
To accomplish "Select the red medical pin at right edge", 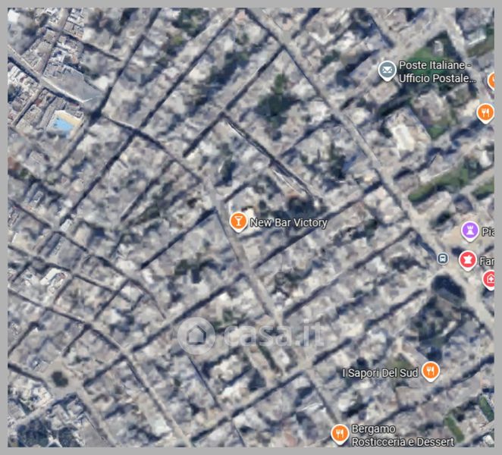I will coord(491,279).
